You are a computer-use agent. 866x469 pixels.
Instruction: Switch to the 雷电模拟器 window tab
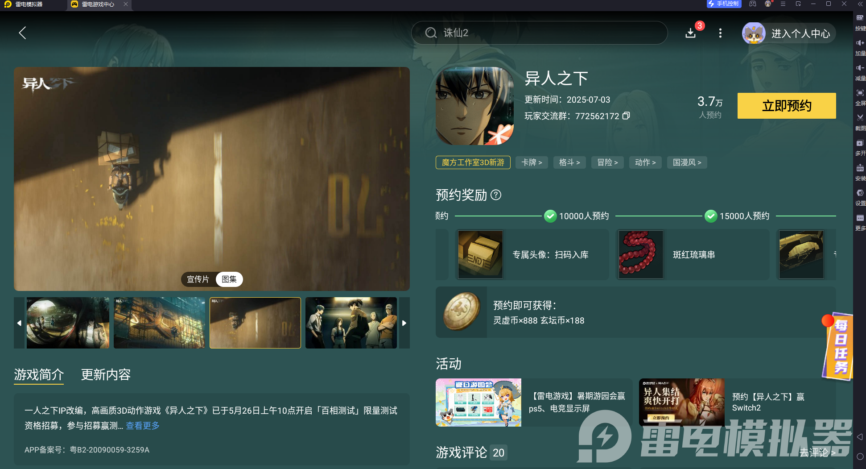coord(29,4)
